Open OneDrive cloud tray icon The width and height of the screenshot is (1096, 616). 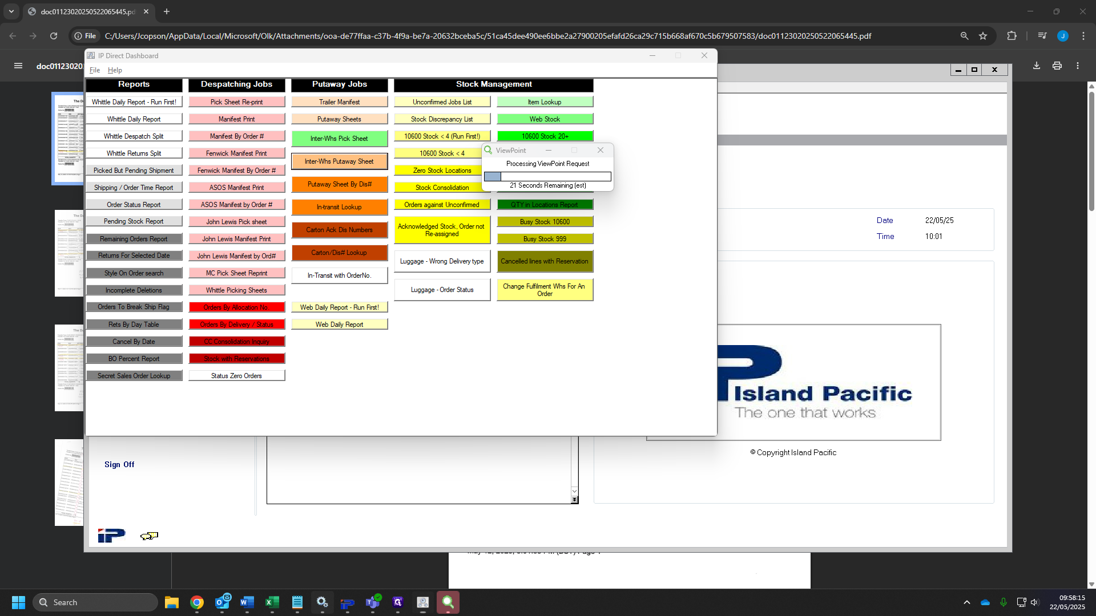pos(985,602)
